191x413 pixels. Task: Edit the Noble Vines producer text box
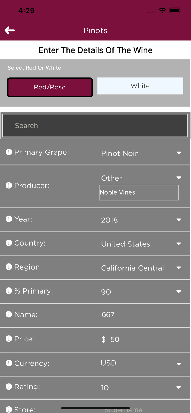139,192
